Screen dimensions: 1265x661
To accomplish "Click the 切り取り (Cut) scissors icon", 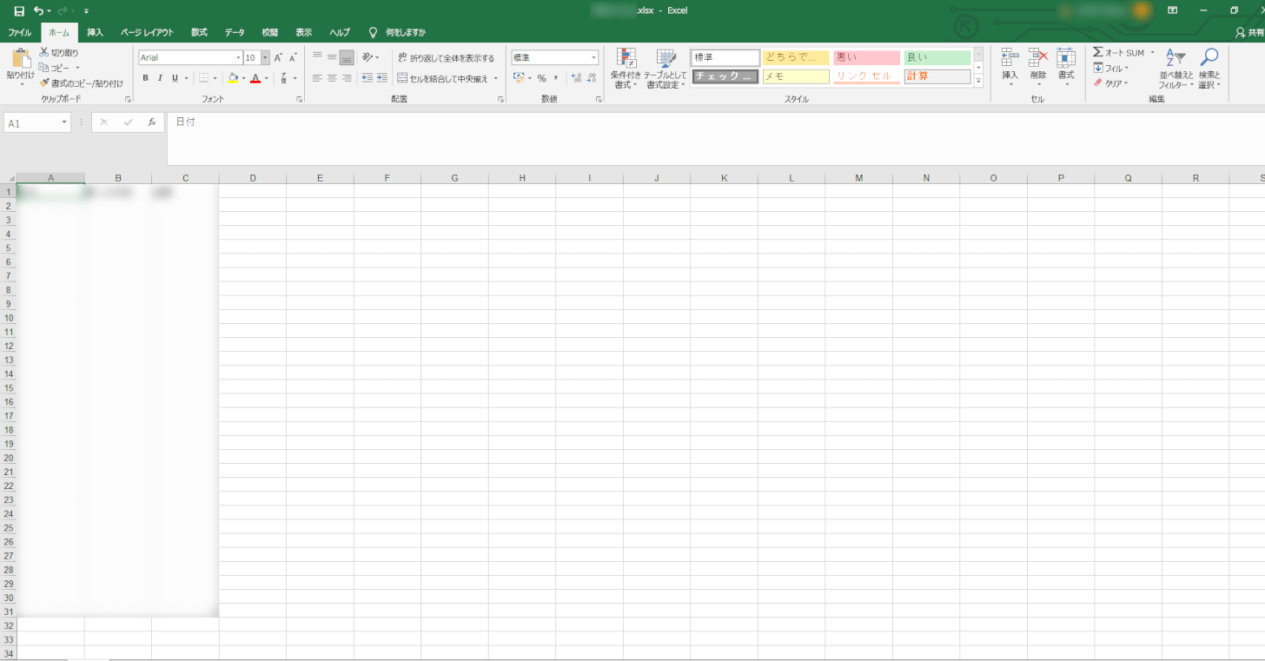I will [44, 53].
